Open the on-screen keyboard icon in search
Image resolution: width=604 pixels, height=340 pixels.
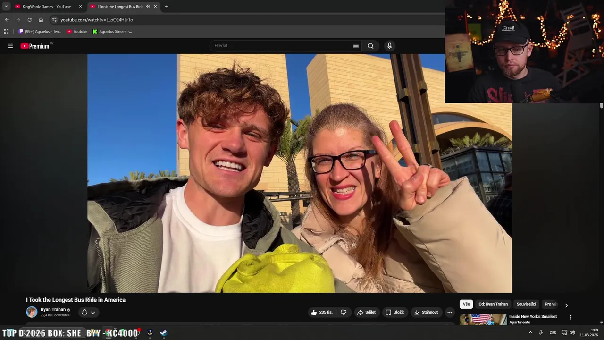pos(356,46)
